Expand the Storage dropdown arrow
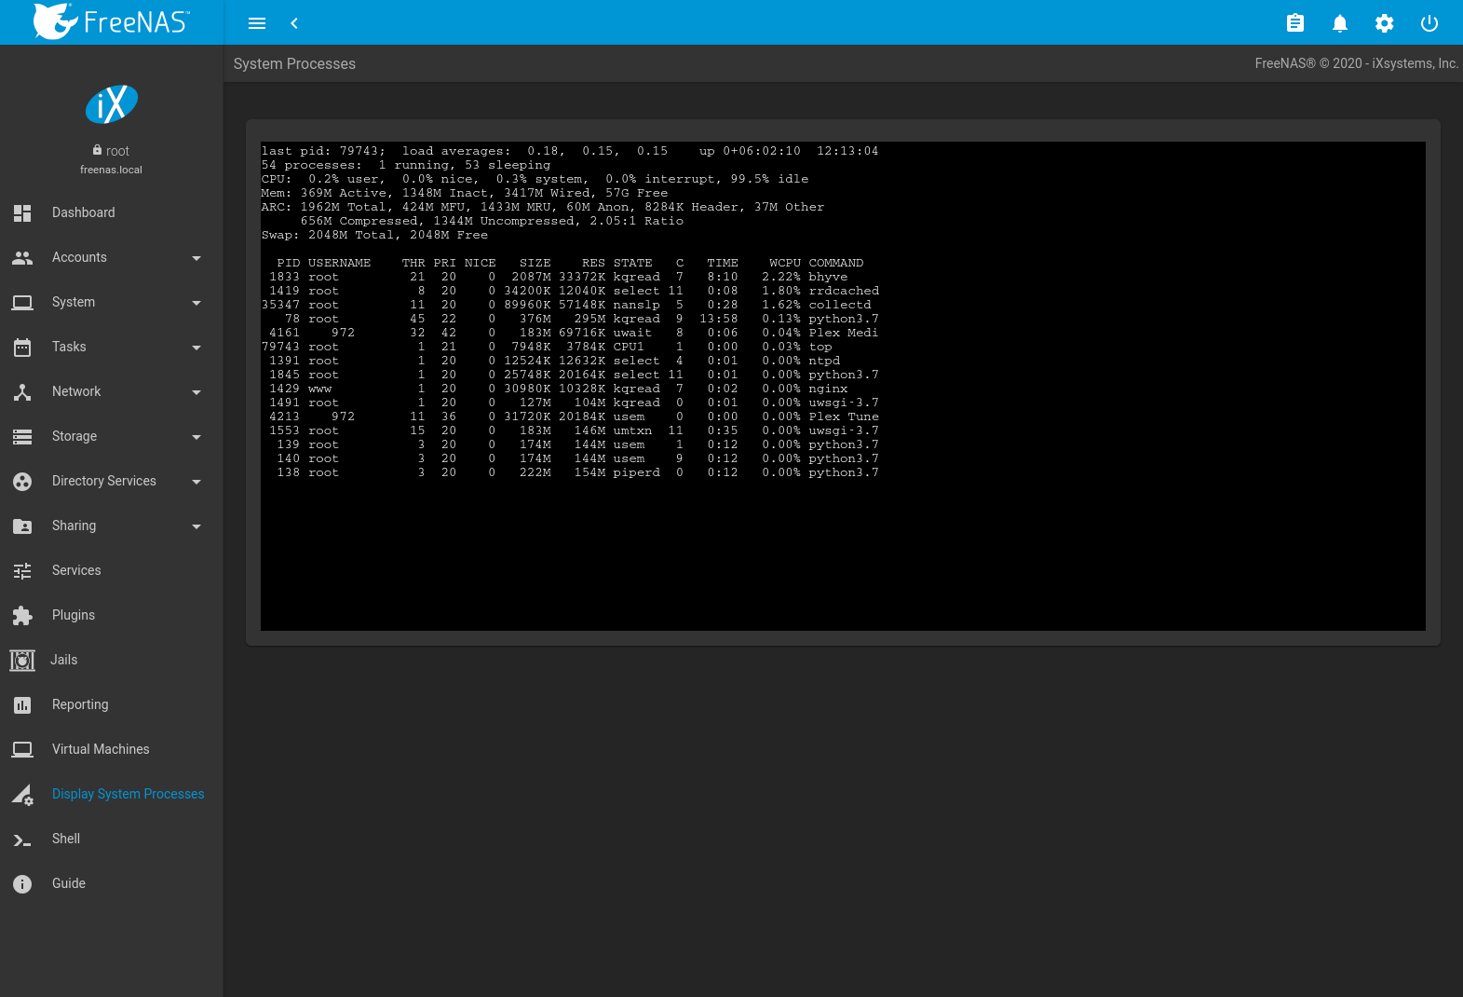Image resolution: width=1463 pixels, height=997 pixels. click(x=196, y=437)
